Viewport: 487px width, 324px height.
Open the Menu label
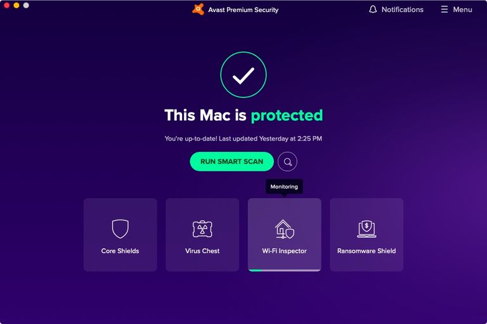[x=462, y=9]
